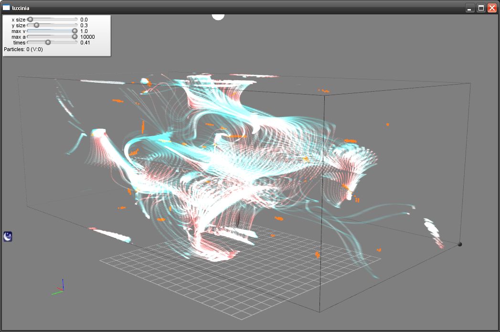500x332 pixels.
Task: Click the x size slider handle
Action: (30, 20)
